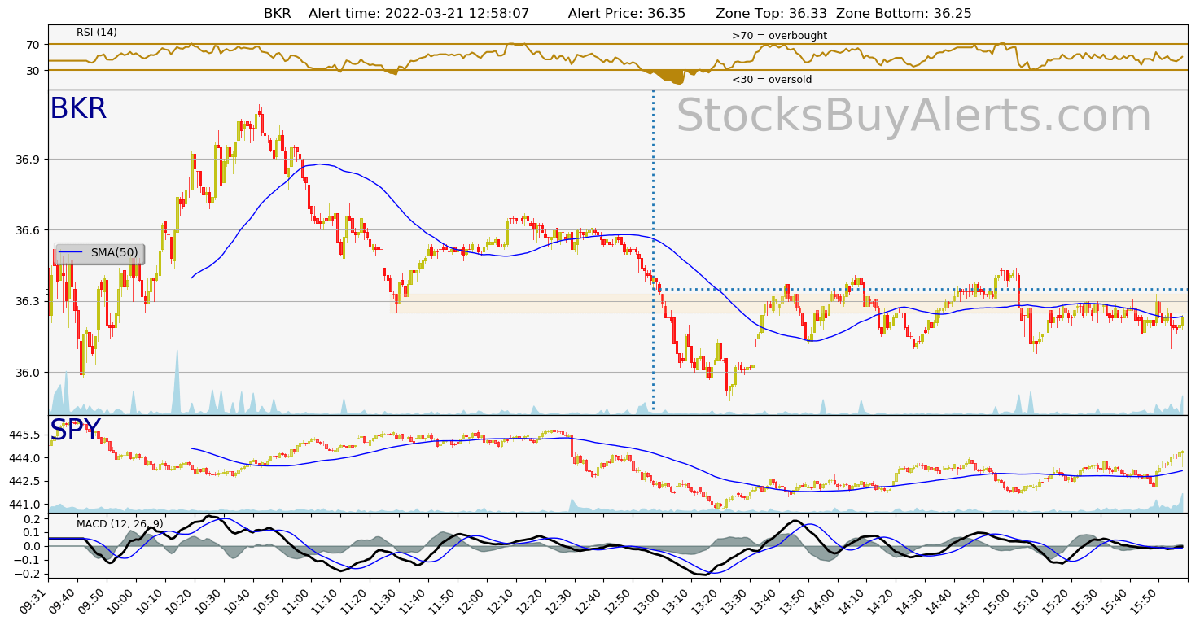Click the 441.0 SPY axis label
The width and height of the screenshot is (1200, 625).
click(24, 505)
